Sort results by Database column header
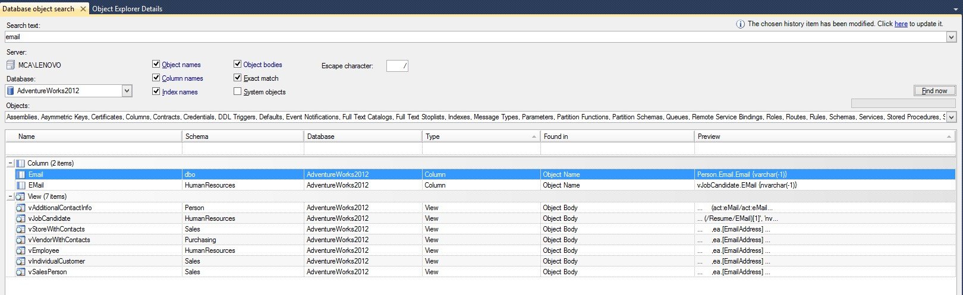This screenshot has height=295, width=963. pos(363,137)
